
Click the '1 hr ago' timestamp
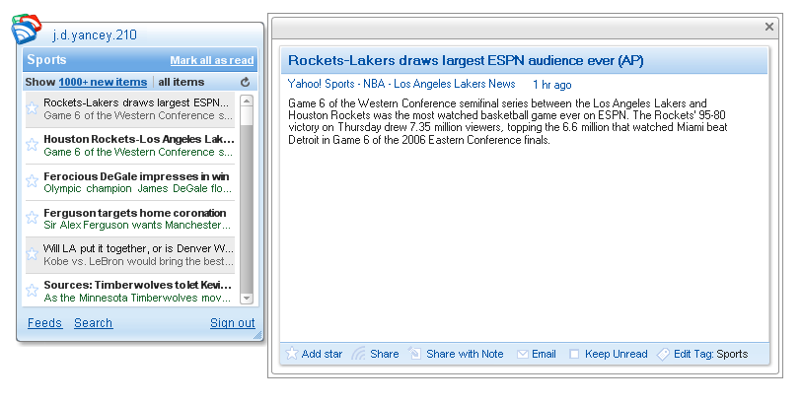551,85
